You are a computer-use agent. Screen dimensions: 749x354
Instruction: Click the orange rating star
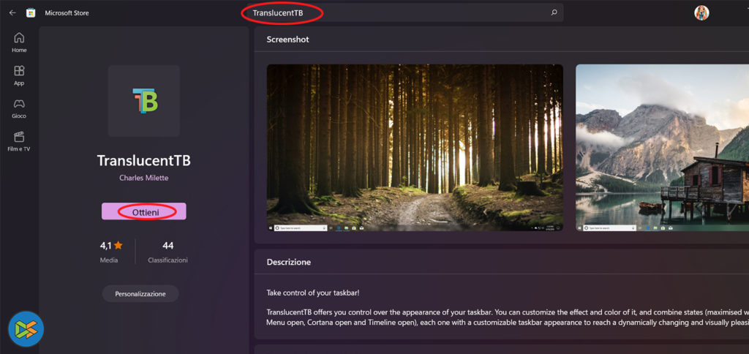click(x=118, y=246)
